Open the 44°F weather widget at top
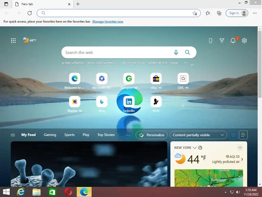Viewport: 262px width, 197px height. point(30,40)
